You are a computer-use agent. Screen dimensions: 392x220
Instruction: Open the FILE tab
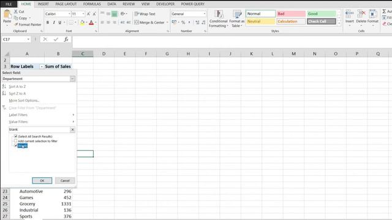pyautogui.click(x=9, y=4)
